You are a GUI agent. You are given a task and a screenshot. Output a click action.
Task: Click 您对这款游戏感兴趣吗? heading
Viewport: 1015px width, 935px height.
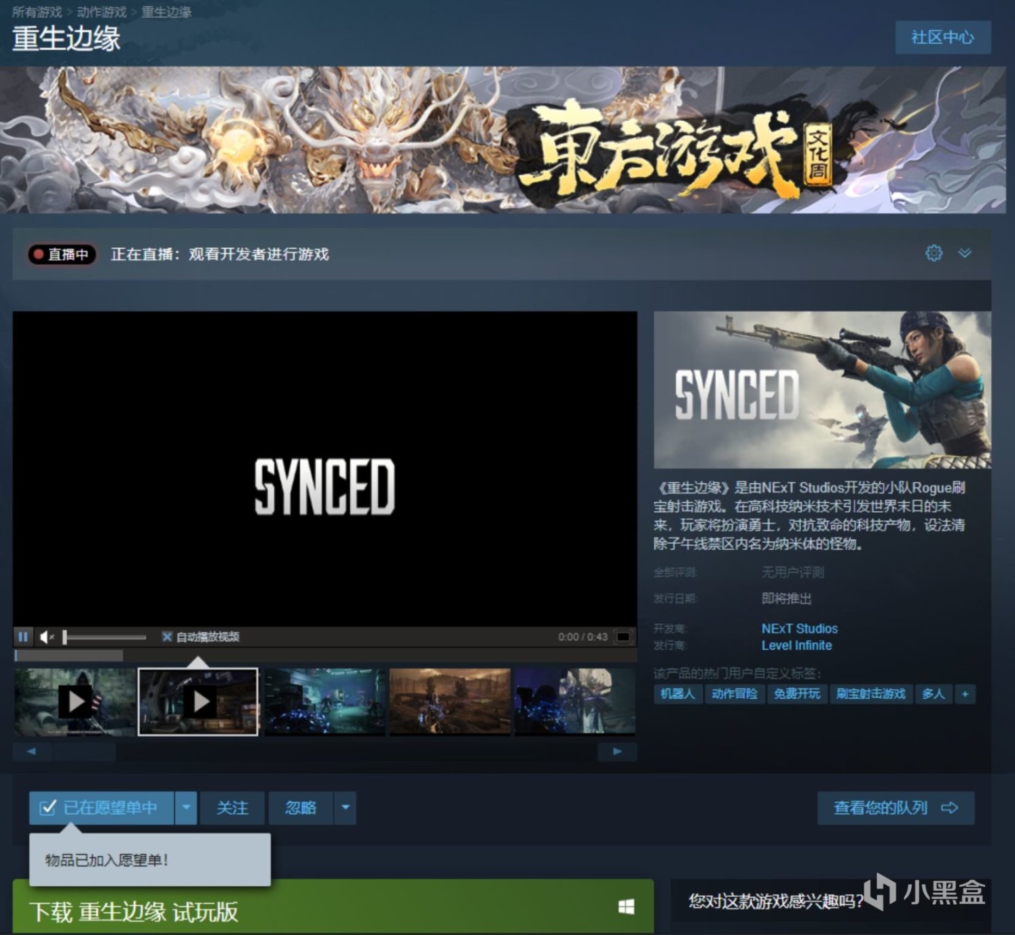776,901
